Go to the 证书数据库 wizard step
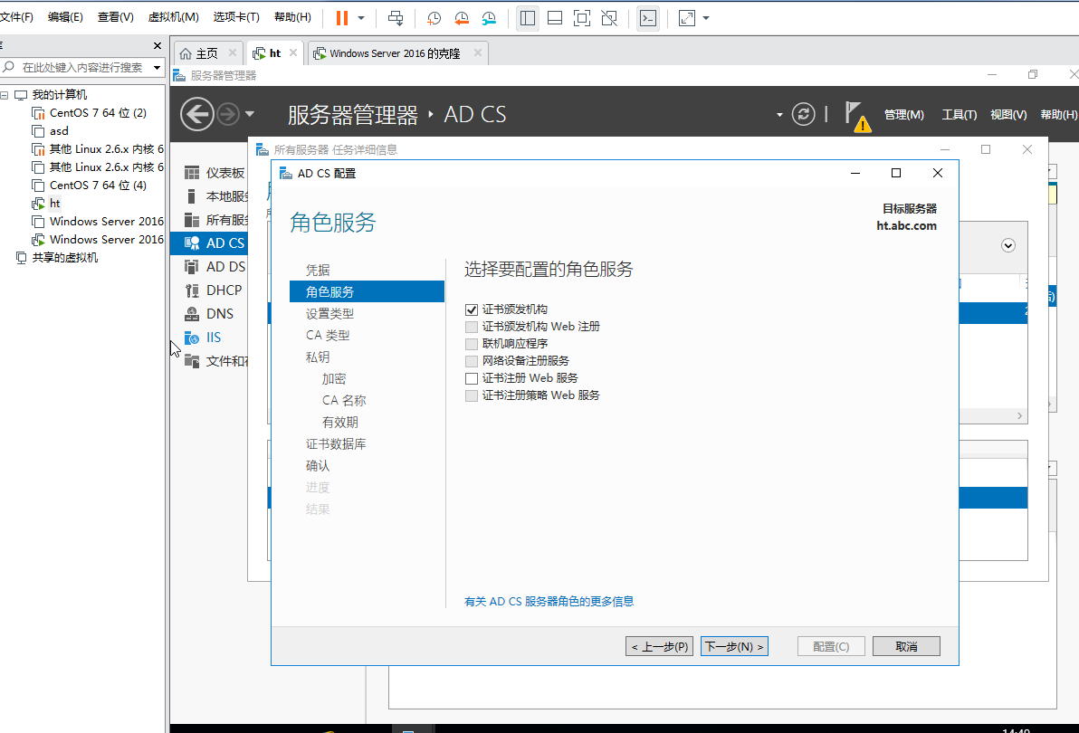The width and height of the screenshot is (1079, 733). pos(336,444)
